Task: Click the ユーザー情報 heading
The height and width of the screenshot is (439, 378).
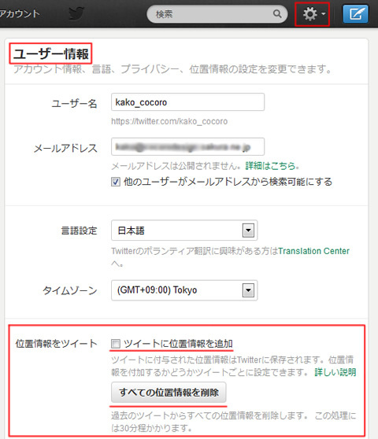Action: [50, 53]
